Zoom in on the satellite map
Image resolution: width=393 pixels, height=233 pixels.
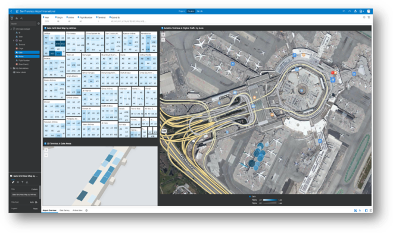tap(163, 35)
